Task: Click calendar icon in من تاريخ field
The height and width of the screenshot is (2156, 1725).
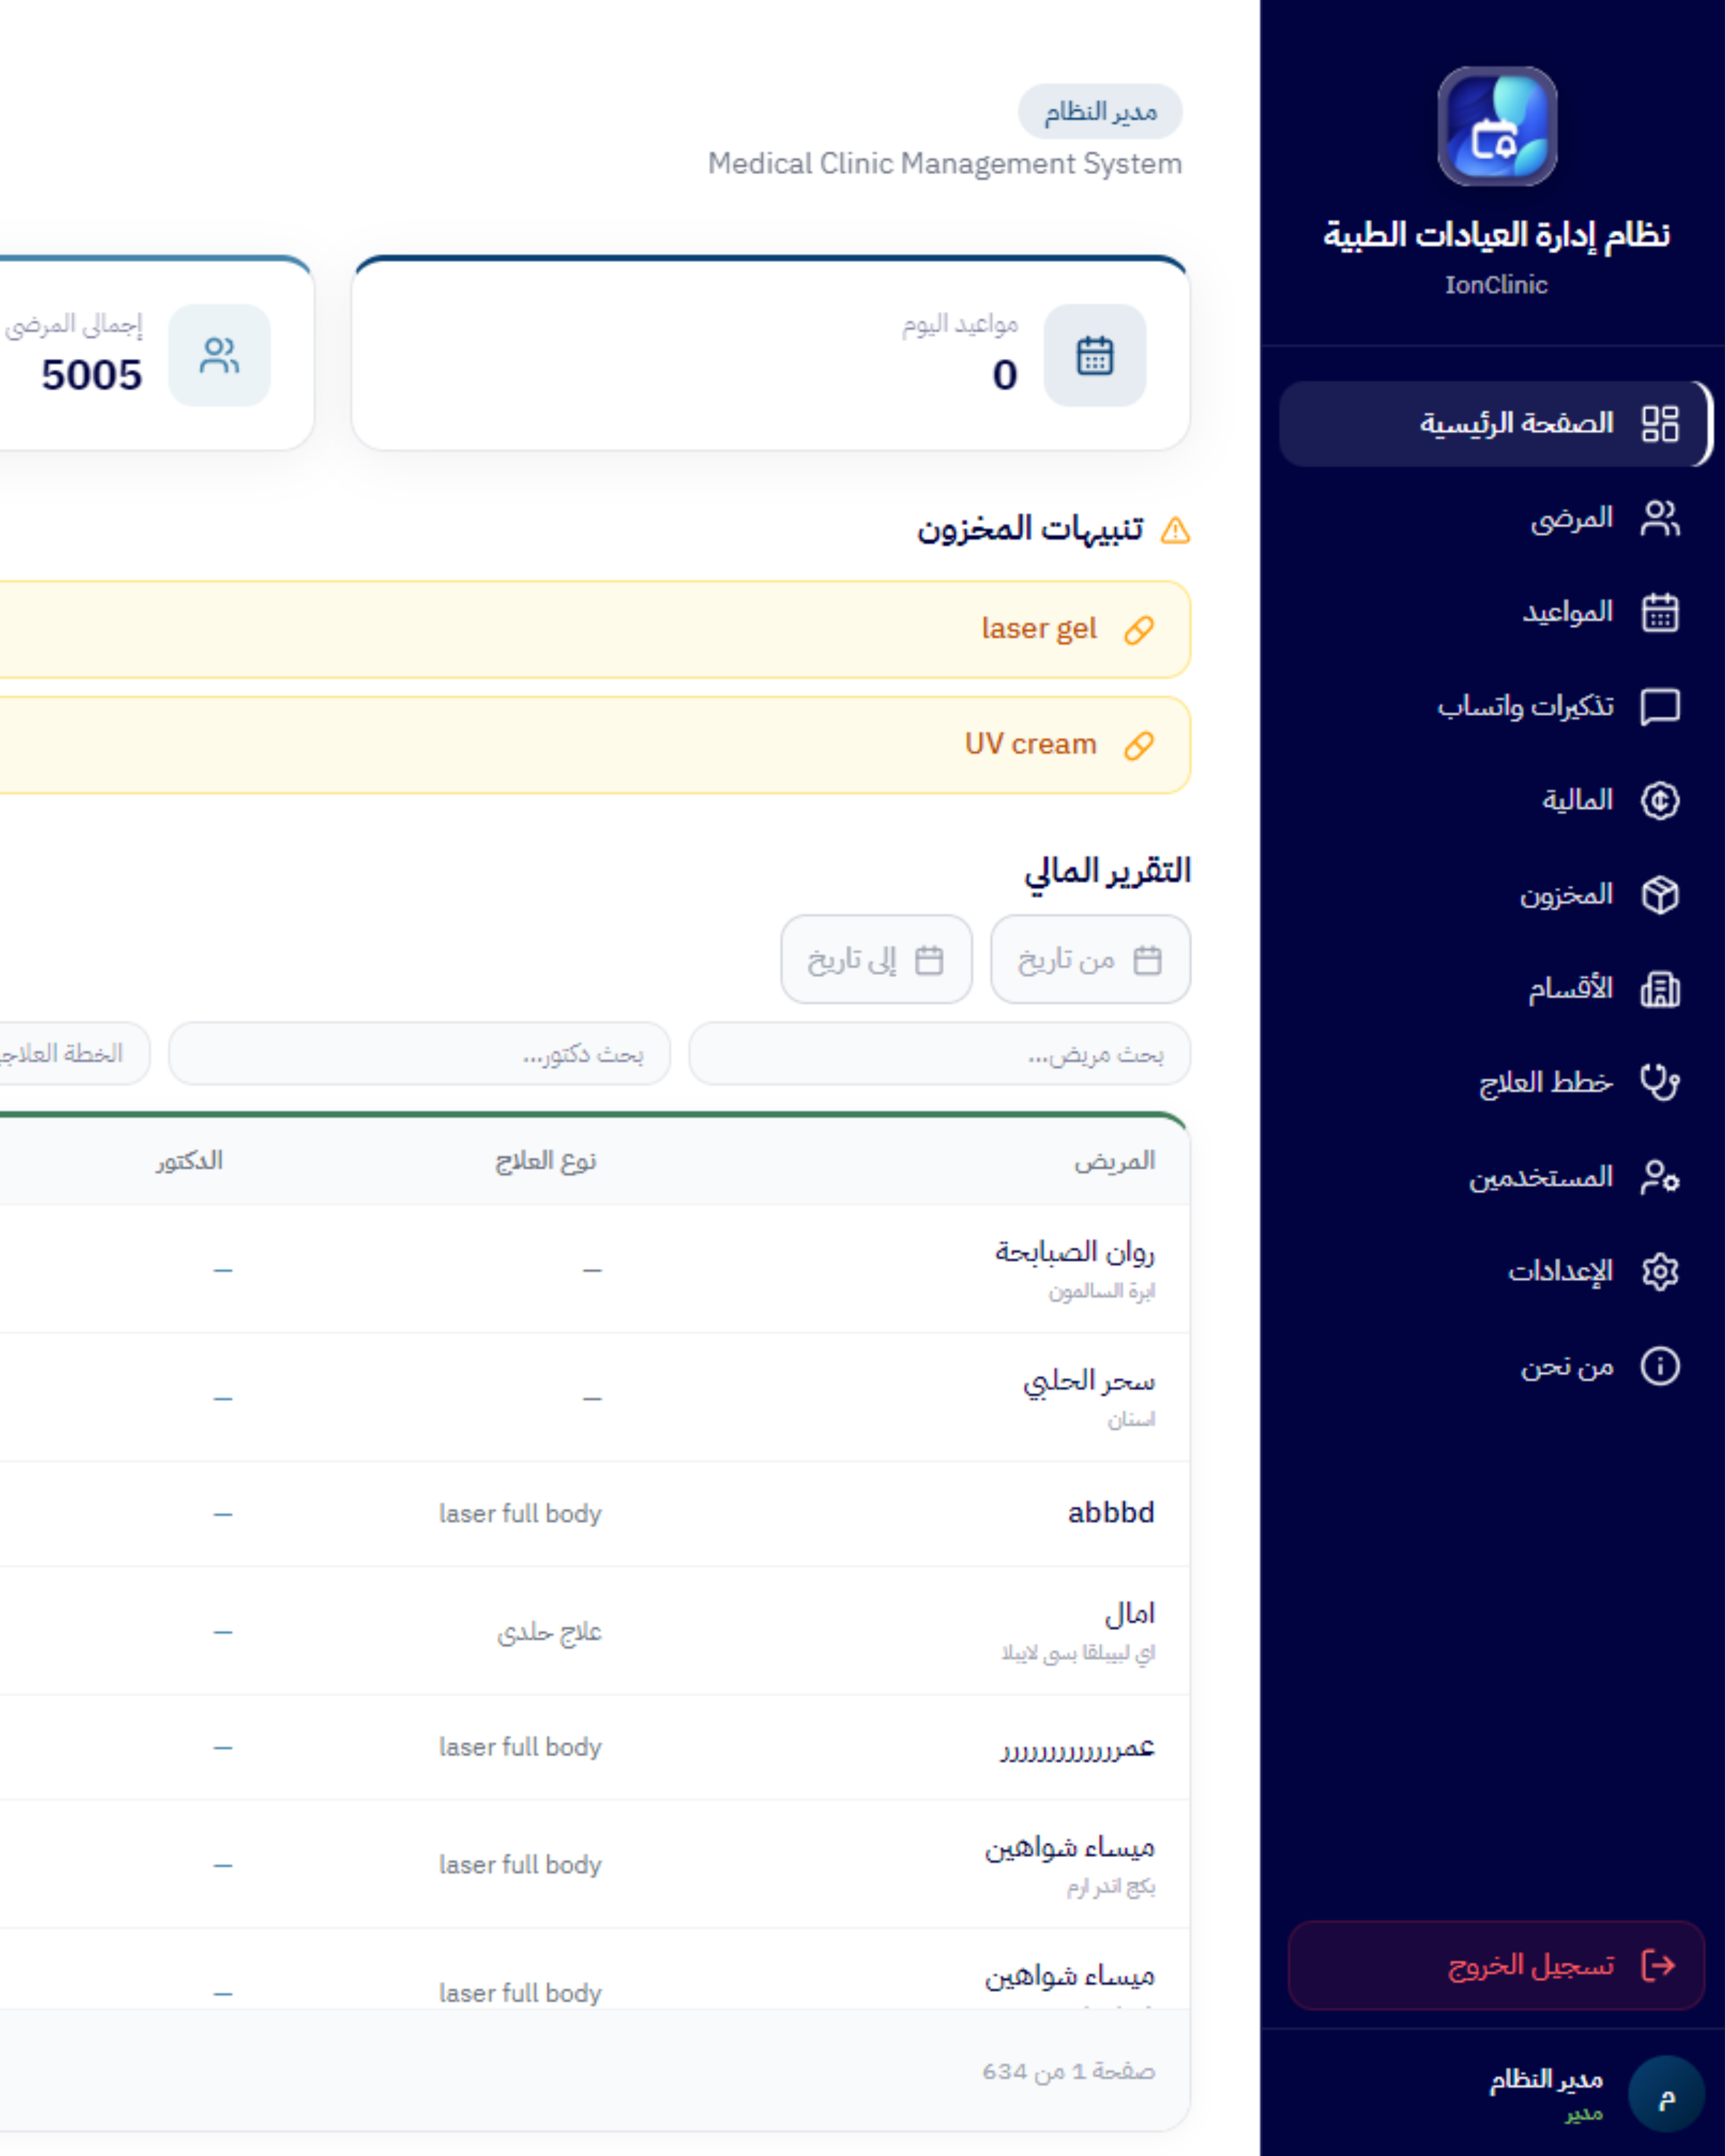Action: click(x=1147, y=960)
